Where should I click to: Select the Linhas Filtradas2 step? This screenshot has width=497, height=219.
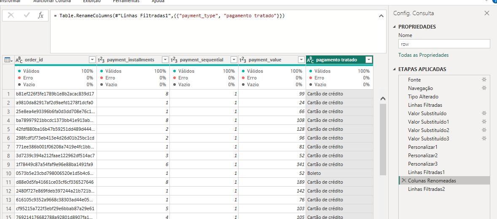[x=426, y=189]
